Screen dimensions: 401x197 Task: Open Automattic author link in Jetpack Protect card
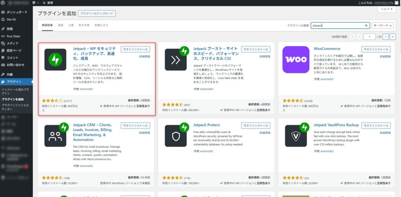click(207, 151)
